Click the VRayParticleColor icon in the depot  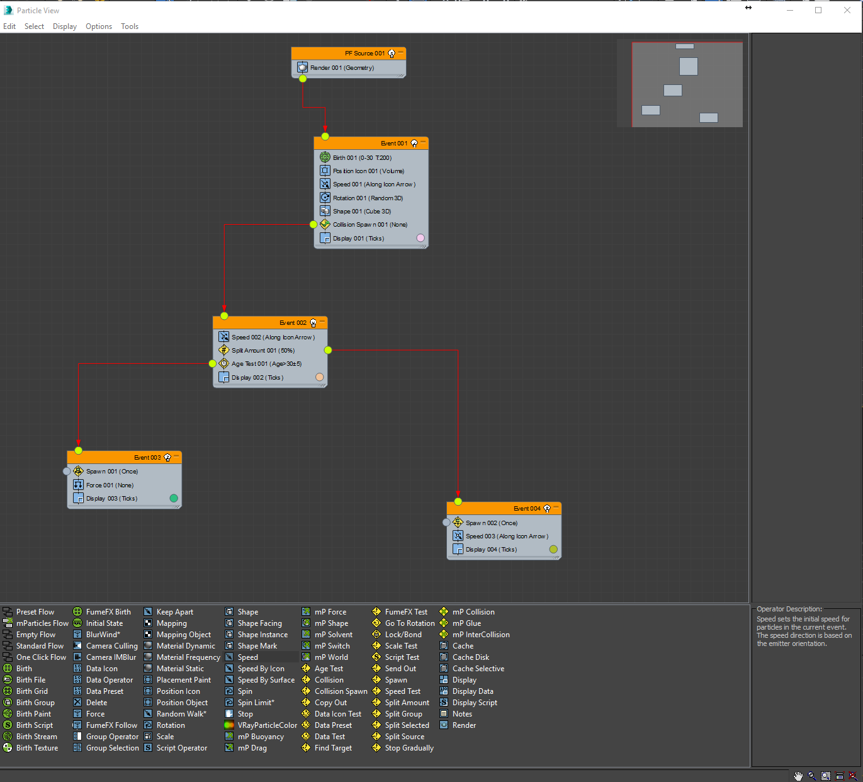pos(229,725)
